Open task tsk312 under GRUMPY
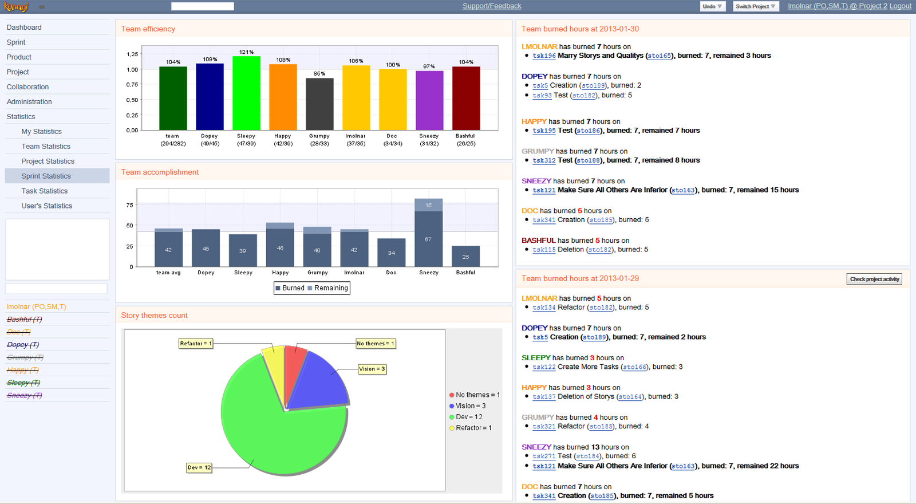The height and width of the screenshot is (504, 916). click(544, 161)
